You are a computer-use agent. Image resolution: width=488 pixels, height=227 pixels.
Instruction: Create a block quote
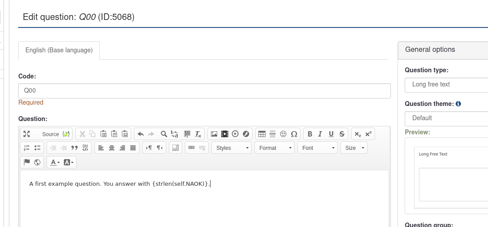coord(74,148)
